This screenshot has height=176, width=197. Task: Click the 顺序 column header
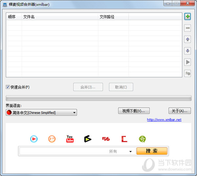pyautogui.click(x=14, y=17)
